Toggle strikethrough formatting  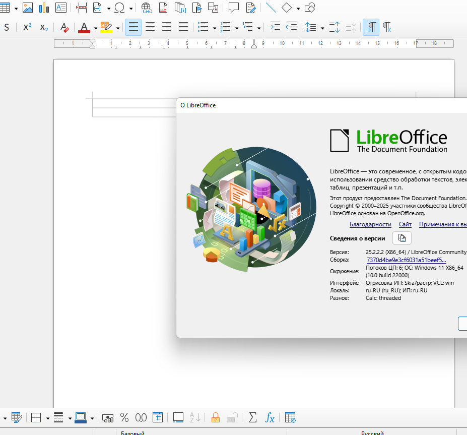coord(7,27)
